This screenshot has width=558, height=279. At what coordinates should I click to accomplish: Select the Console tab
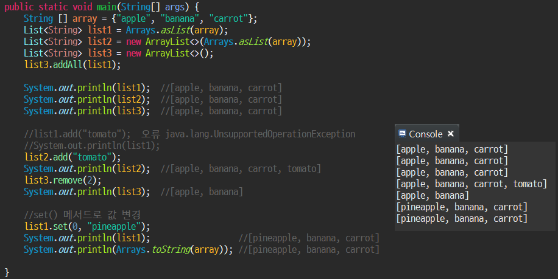426,134
